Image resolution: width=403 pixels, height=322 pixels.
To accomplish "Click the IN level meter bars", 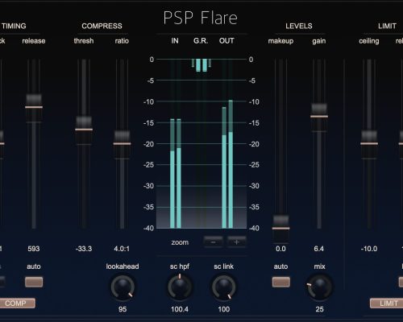I will 176,173.
